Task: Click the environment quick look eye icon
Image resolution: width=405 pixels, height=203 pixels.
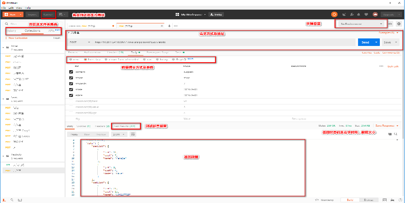Action: [391, 24]
